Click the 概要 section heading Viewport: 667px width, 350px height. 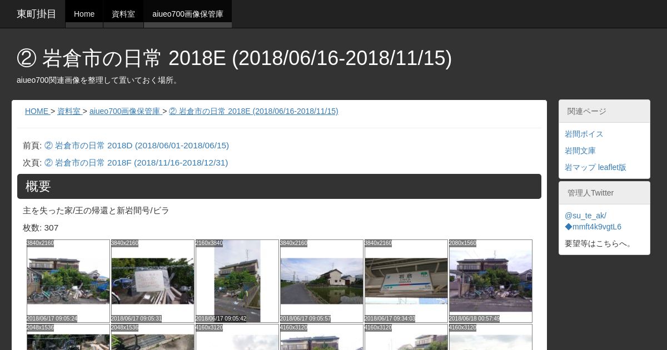click(x=279, y=186)
